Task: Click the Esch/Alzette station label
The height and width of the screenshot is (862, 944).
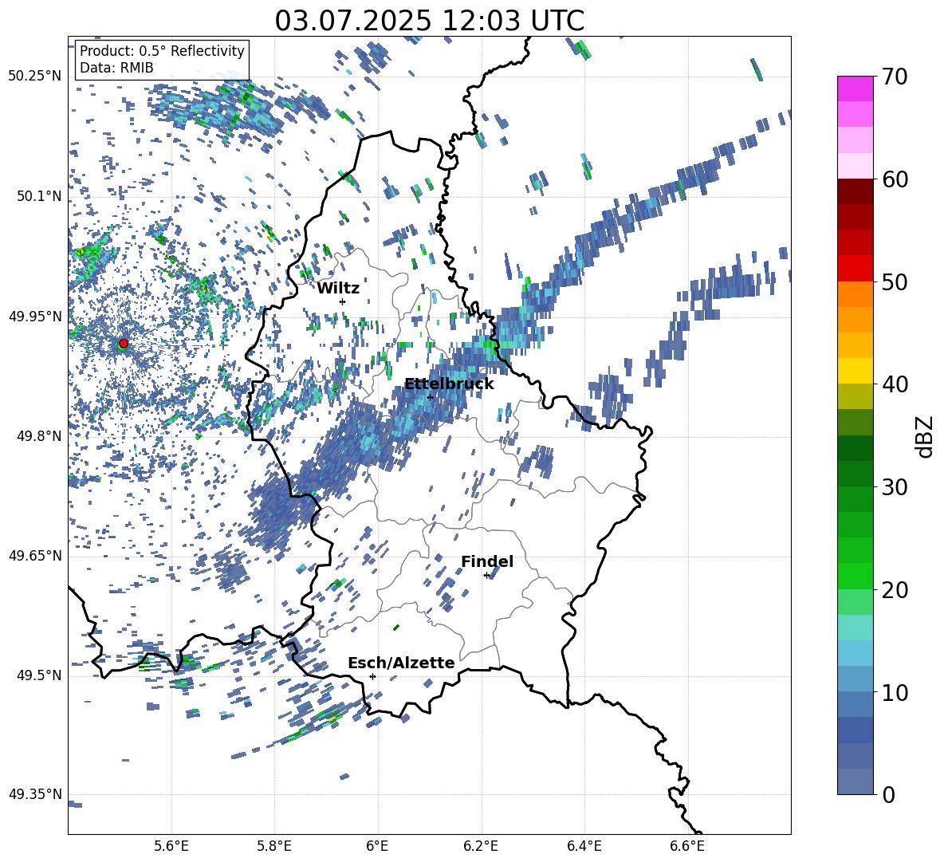Action: pos(401,663)
